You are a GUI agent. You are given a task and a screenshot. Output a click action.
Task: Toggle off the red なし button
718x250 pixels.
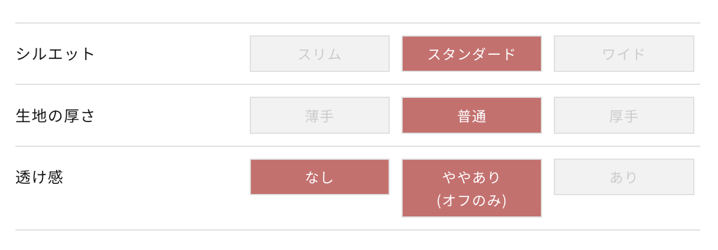pyautogui.click(x=319, y=177)
